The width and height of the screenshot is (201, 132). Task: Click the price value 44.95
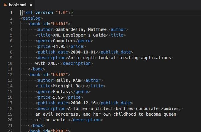click(x=59, y=46)
